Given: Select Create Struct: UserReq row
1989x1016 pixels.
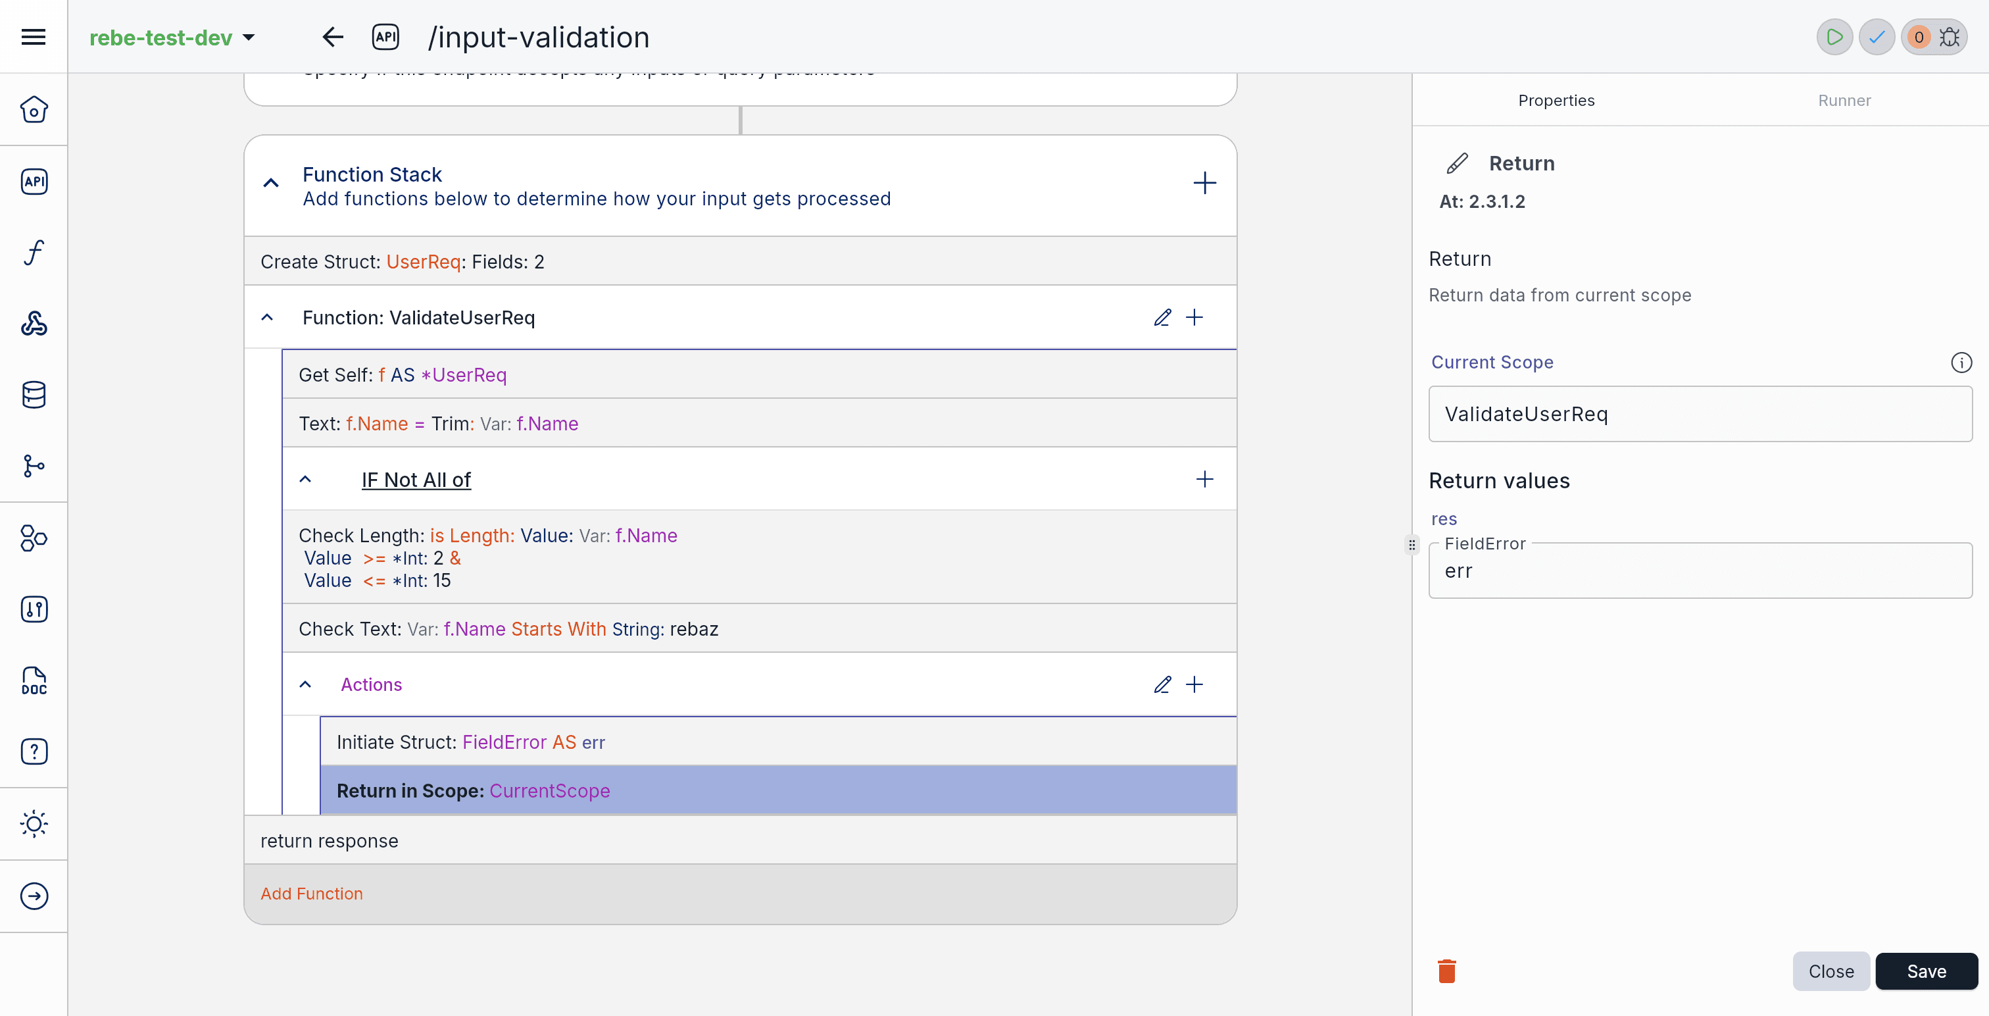Looking at the screenshot, I should pos(741,261).
